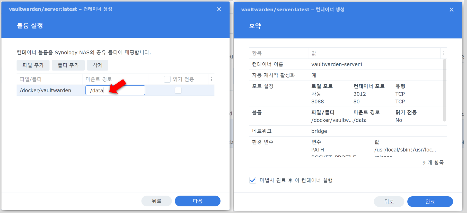Image resolution: width=467 pixels, height=213 pixels.
Task: Toggle the 읽기 전용 header checkbox
Action: coord(167,79)
